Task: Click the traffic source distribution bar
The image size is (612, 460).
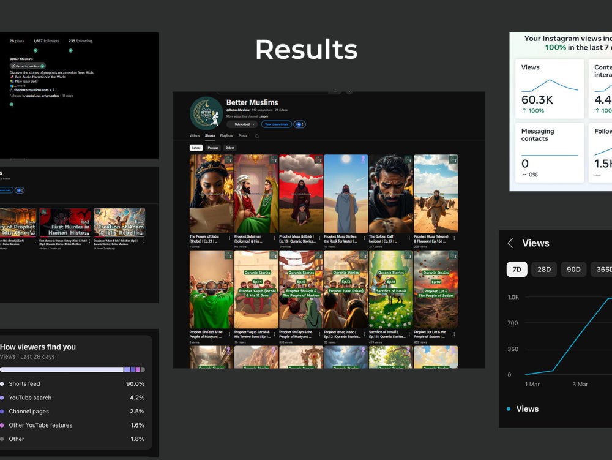Action: [x=72, y=369]
